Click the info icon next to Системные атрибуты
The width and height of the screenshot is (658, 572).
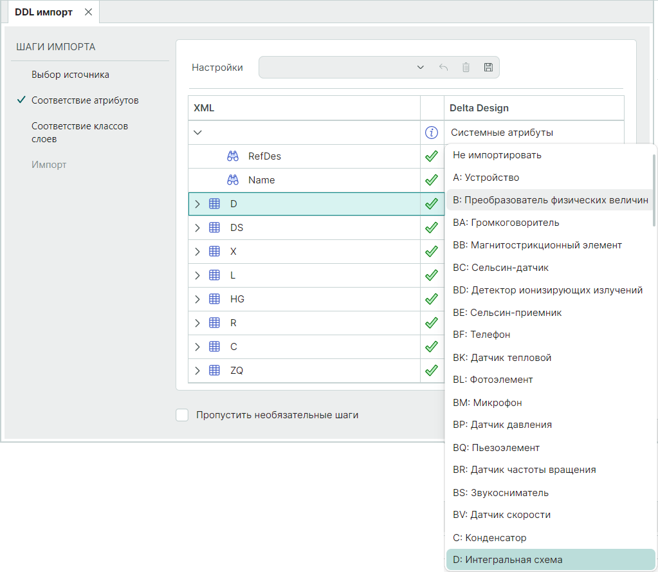(432, 133)
